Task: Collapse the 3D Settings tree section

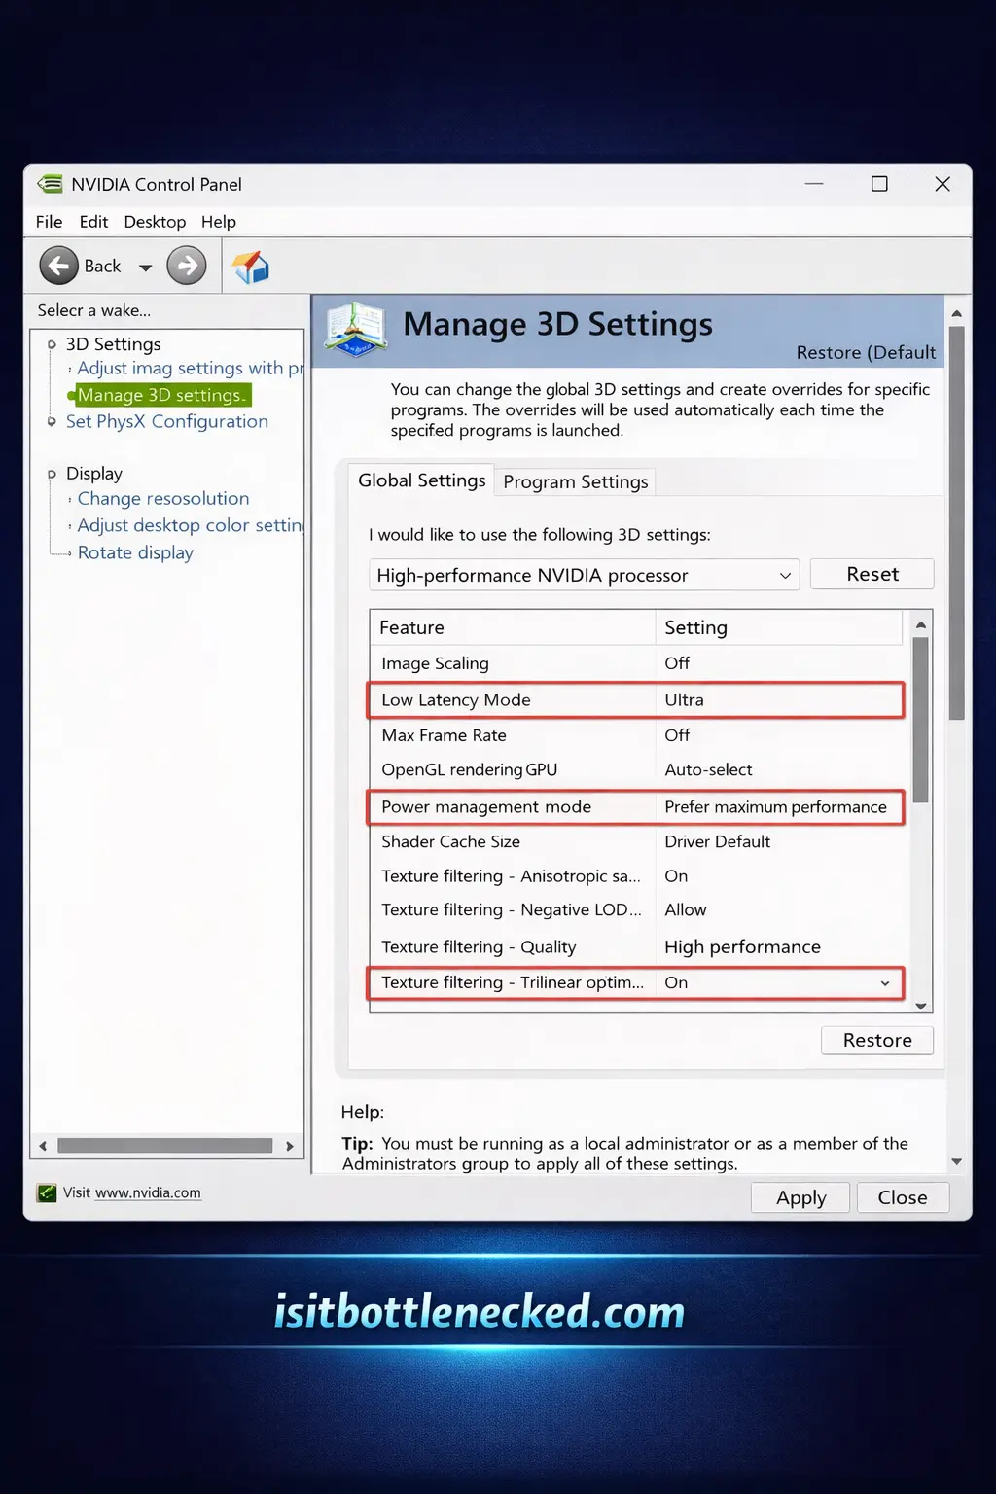Action: [x=51, y=343]
